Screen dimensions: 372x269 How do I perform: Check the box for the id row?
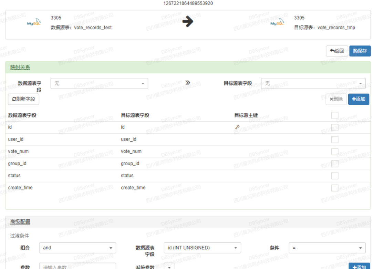335,128
